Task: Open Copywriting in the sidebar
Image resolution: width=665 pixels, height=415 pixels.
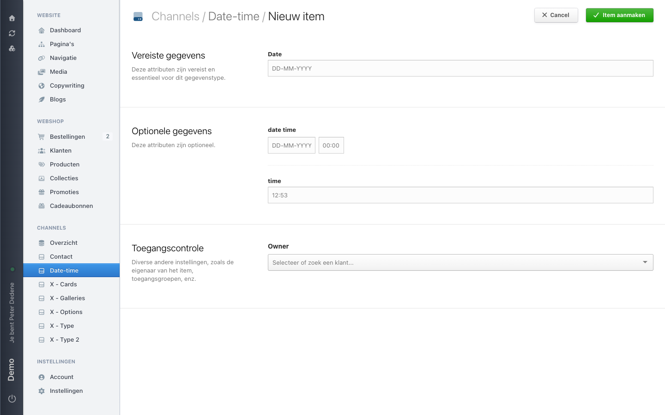Action: point(67,86)
